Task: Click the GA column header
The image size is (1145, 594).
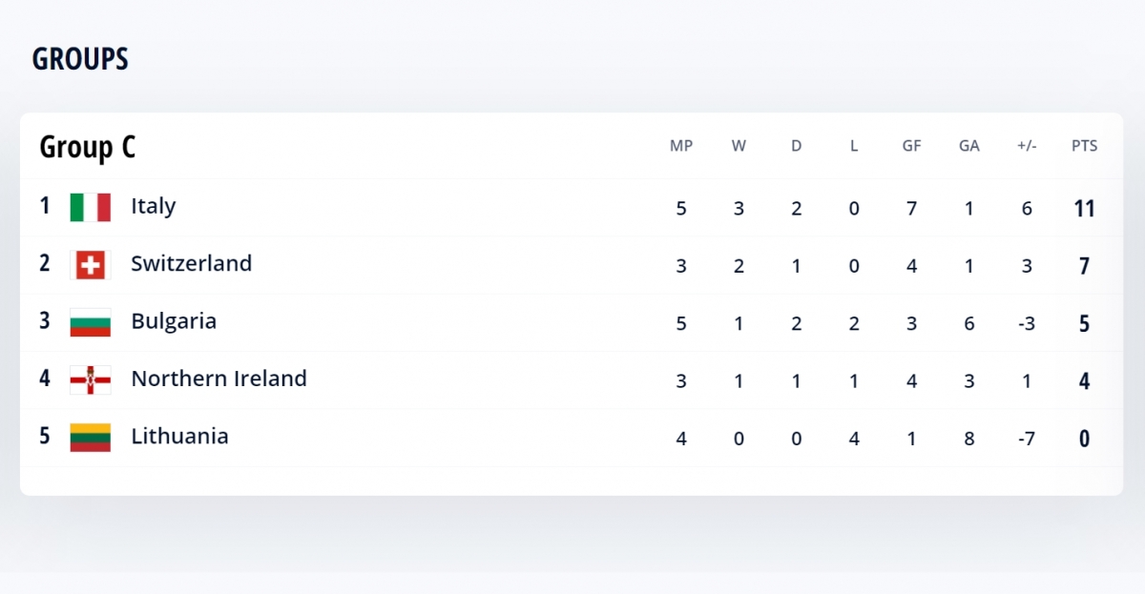Action: (969, 146)
